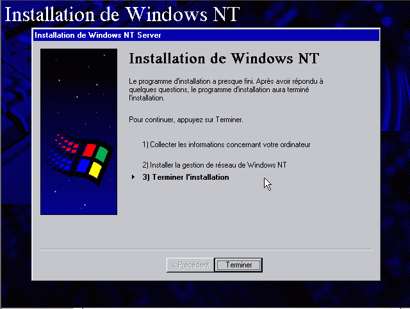Click the background banner Installation de Windows NT
This screenshot has height=309, width=410.
(x=122, y=14)
